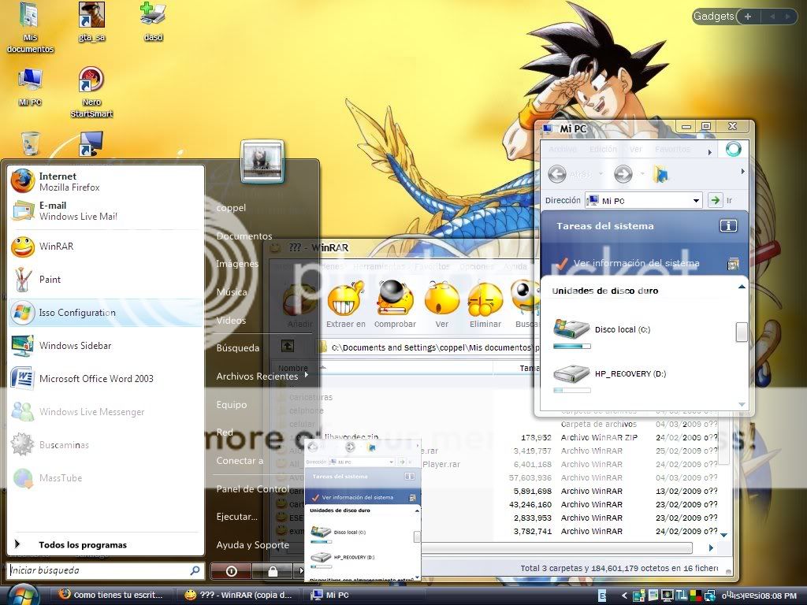Click Ver información del sistema link
This screenshot has height=605, width=807.
point(636,263)
